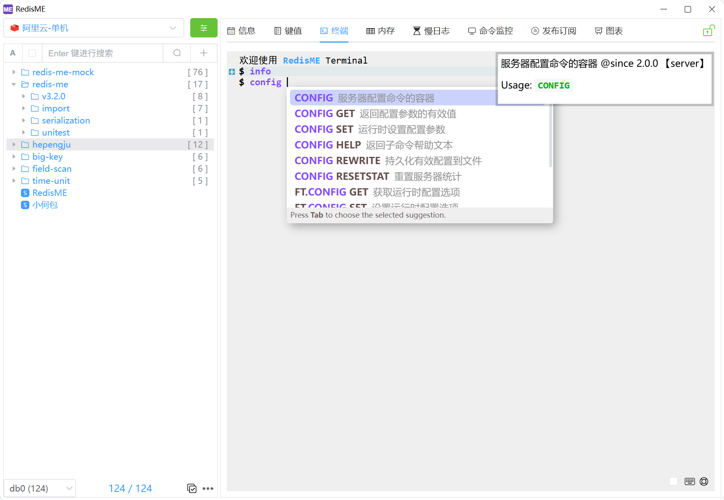Viewport: 724px width, 500px height.
Task: Open the three-dot more options menu
Action: (x=208, y=488)
